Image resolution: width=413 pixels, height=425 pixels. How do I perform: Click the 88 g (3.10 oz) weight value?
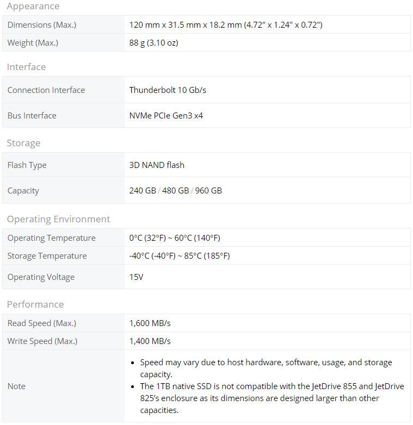pos(153,42)
